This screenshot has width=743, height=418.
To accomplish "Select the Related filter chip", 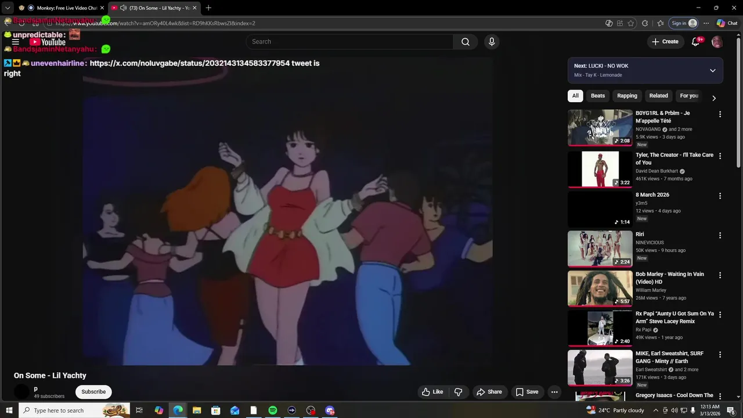I will pyautogui.click(x=658, y=96).
